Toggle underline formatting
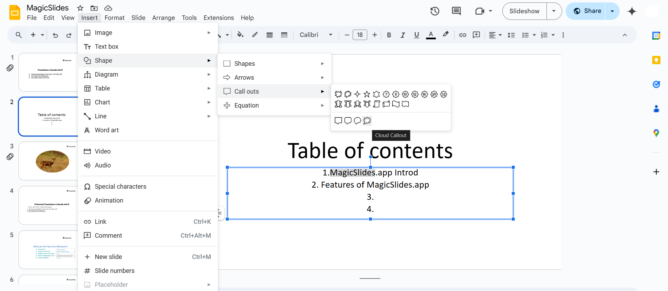The height and width of the screenshot is (291, 668). [x=416, y=35]
